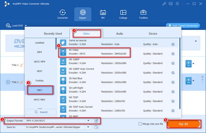Select MOV format category
Viewport: 206px width, 133px height.
tap(39, 71)
